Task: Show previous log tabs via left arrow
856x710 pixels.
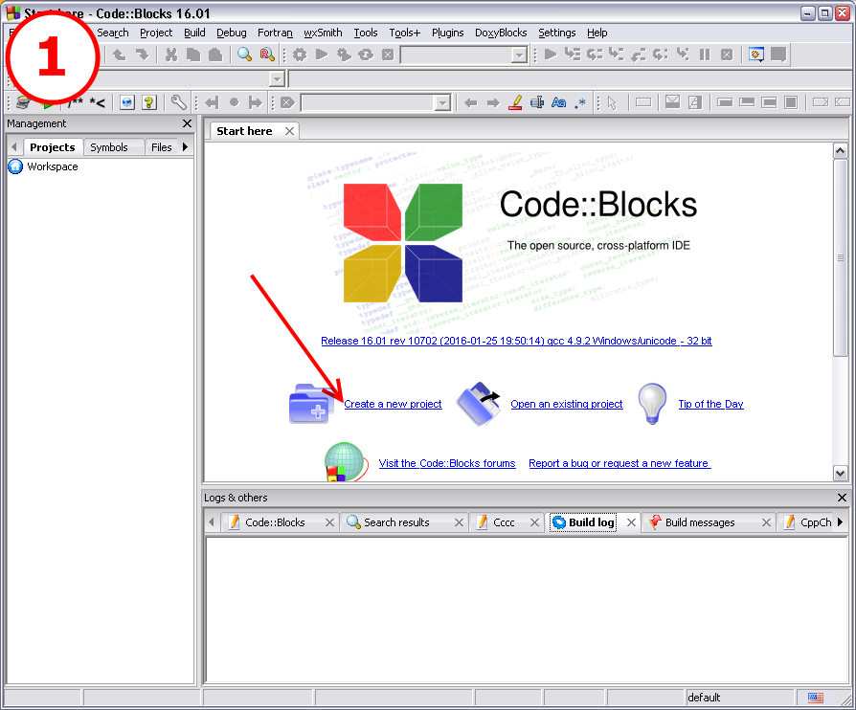Action: (212, 522)
